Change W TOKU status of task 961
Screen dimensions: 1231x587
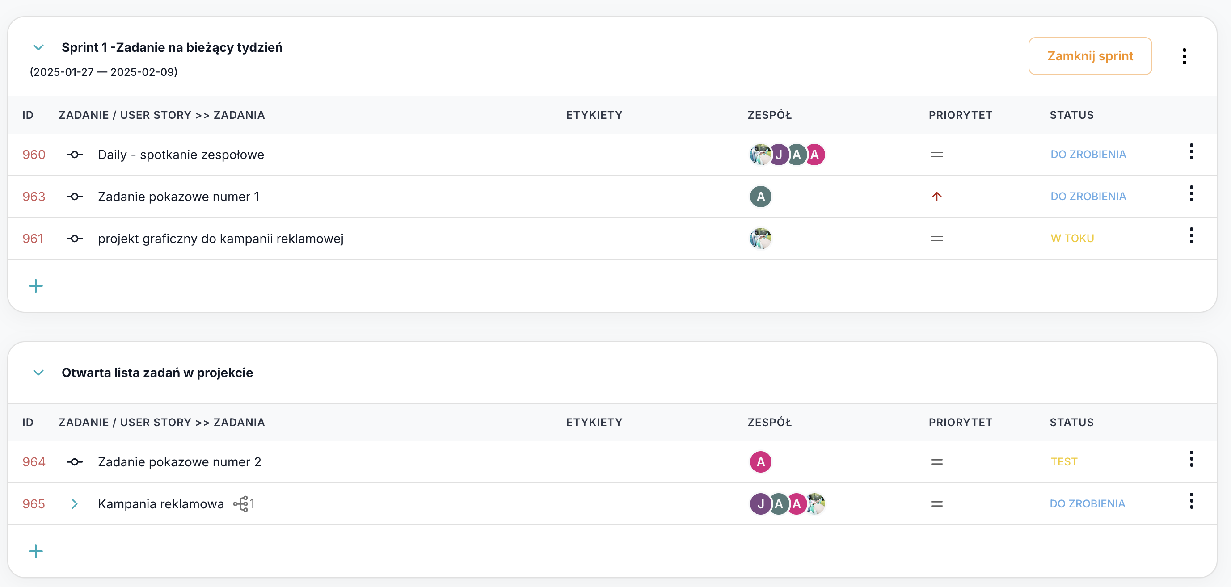pyautogui.click(x=1072, y=239)
